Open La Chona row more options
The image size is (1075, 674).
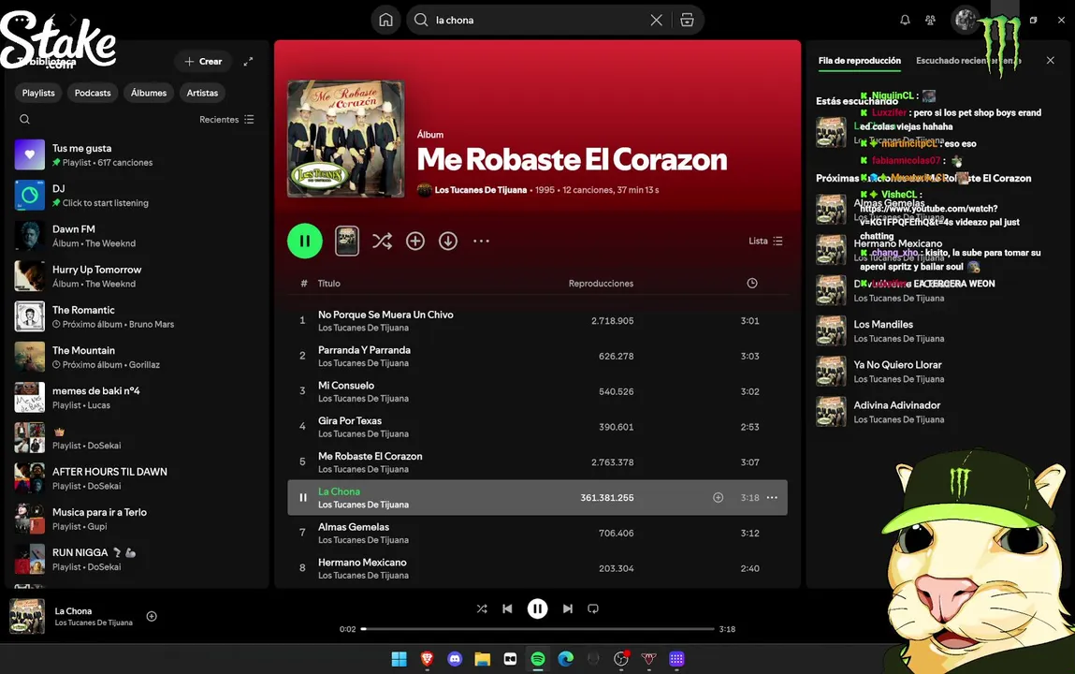tap(772, 498)
